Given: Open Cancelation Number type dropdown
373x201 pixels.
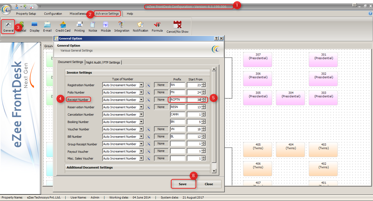Looking at the screenshot, I should (141, 115).
